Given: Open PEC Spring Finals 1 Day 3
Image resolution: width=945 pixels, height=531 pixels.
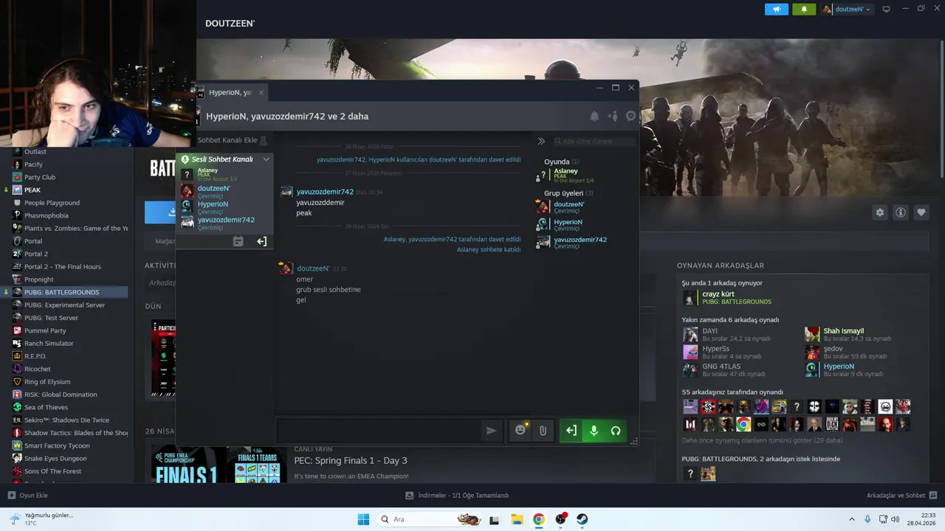Looking at the screenshot, I should point(351,460).
